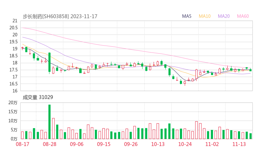Click the 11-02 date axis label
Image resolution: width=256 pixels, height=152 pixels.
(x=212, y=144)
